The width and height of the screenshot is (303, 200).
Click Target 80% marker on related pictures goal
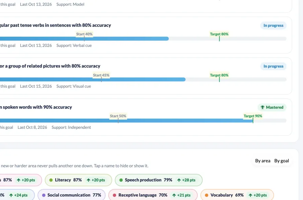219,75
